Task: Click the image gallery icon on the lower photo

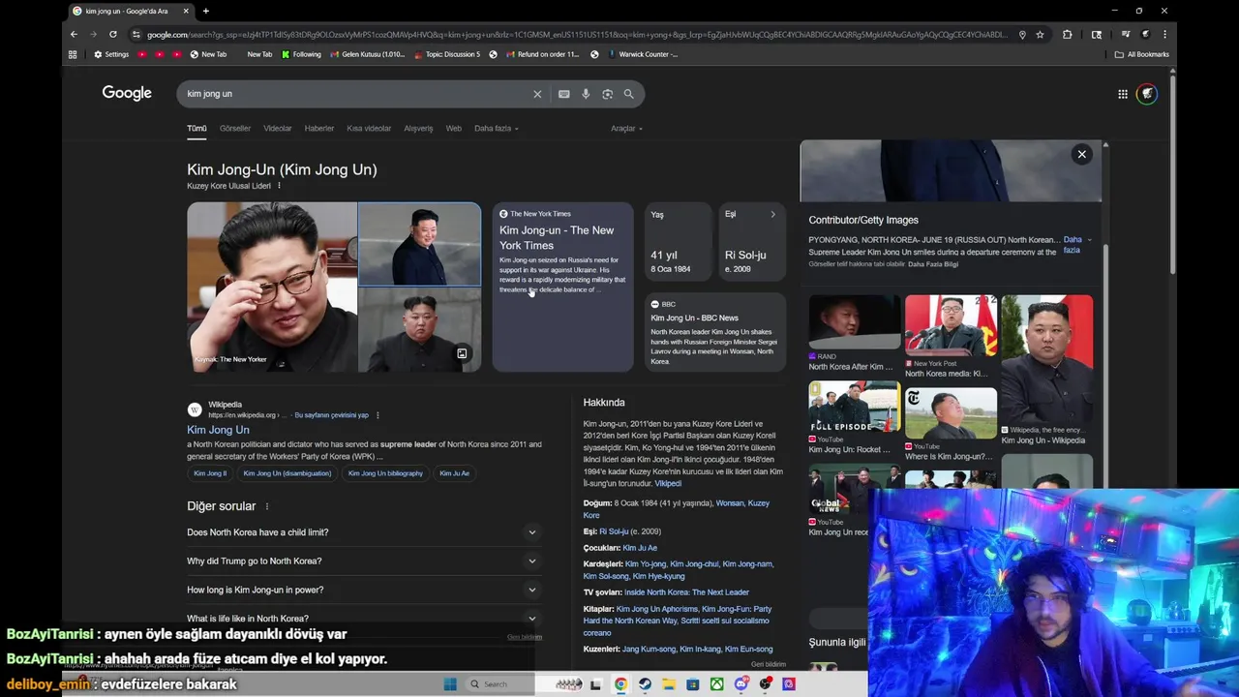Action: (462, 353)
